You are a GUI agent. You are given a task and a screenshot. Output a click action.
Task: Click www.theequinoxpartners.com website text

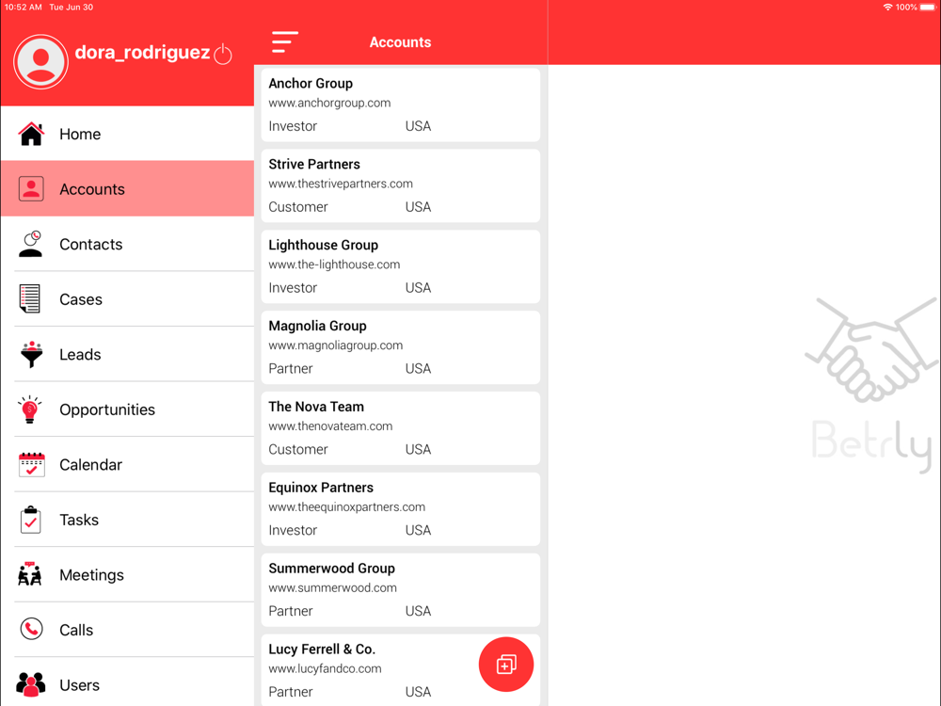(347, 506)
